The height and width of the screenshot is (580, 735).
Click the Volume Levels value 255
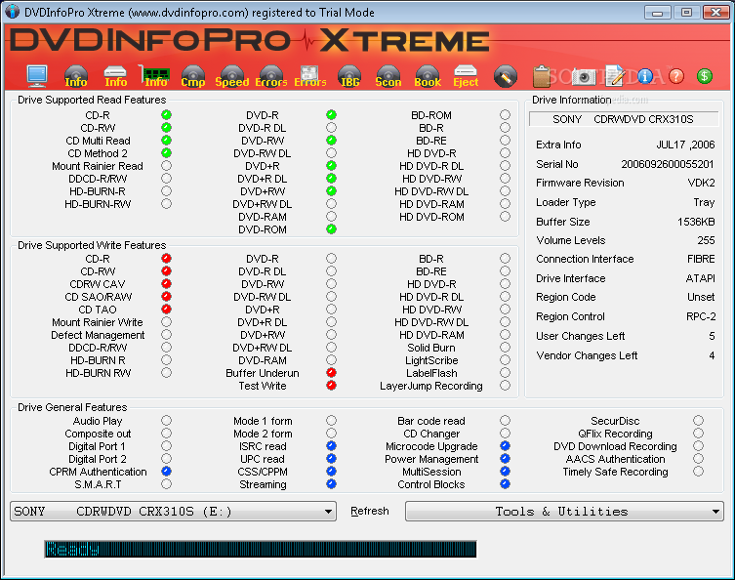tap(706, 240)
